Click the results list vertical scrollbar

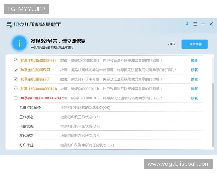pos(213,115)
